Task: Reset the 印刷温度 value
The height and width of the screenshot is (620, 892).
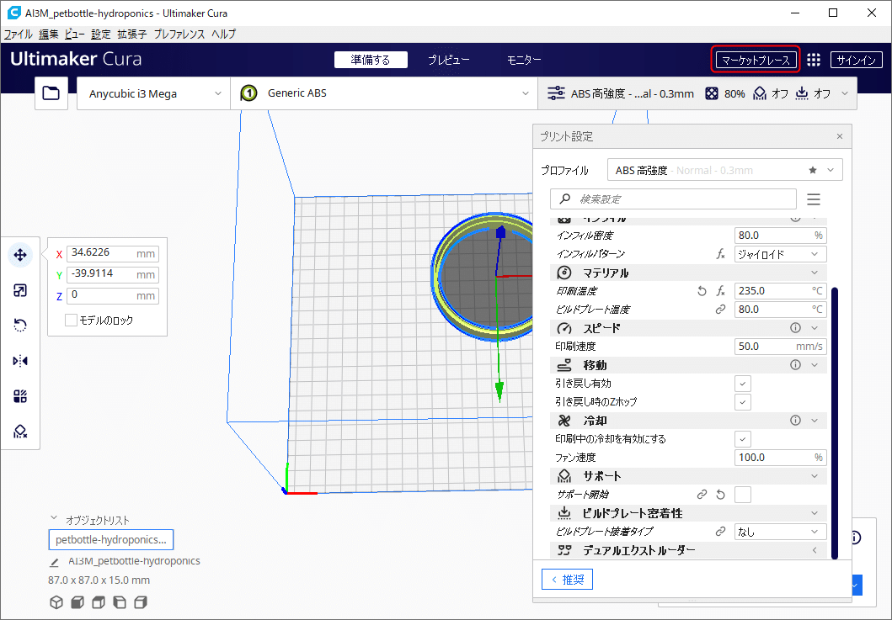Action: 702,291
